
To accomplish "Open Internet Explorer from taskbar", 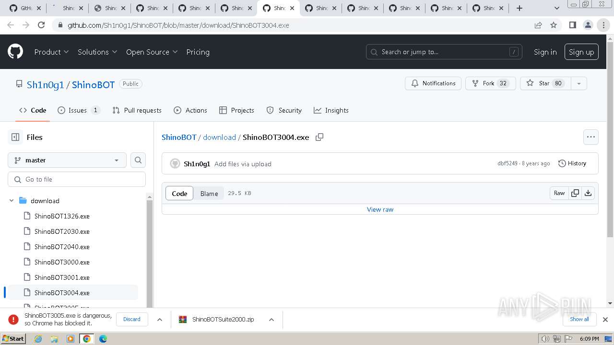I will (38, 339).
